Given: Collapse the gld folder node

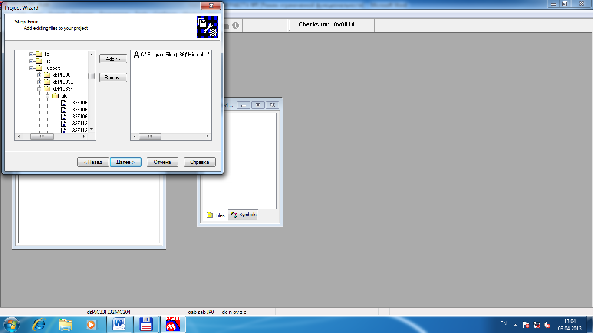Looking at the screenshot, I should coord(48,96).
